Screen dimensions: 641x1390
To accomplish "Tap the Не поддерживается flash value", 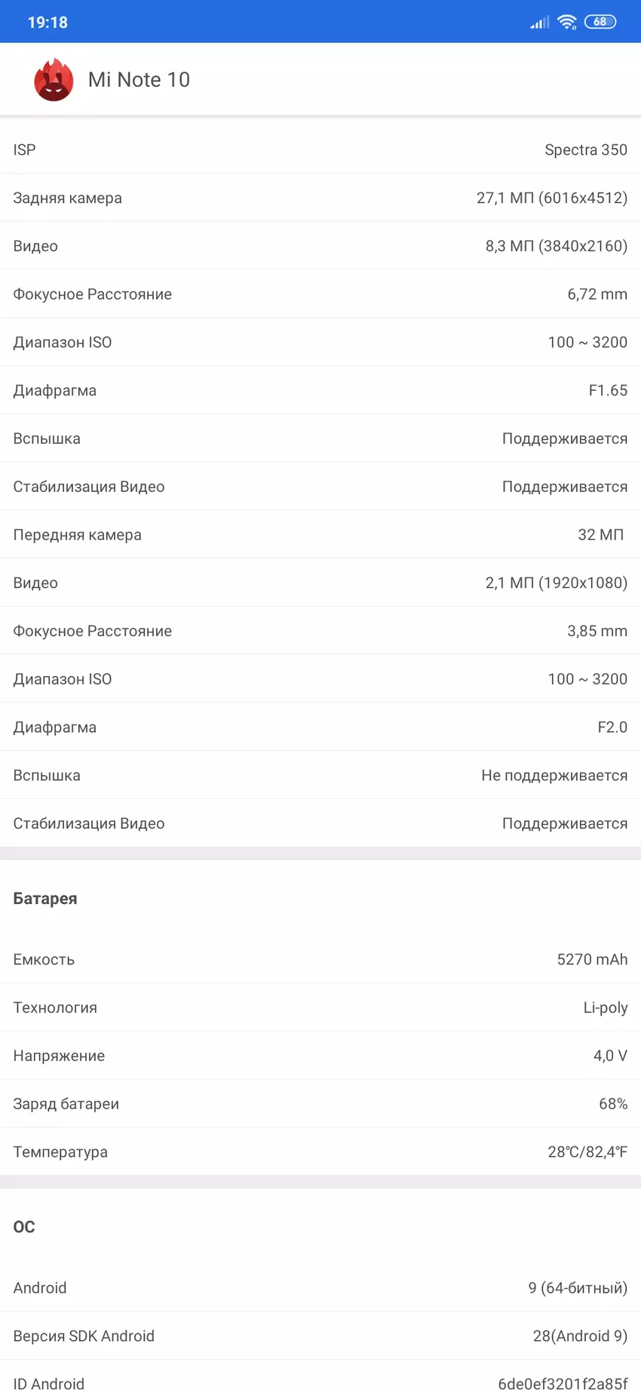I will [554, 775].
